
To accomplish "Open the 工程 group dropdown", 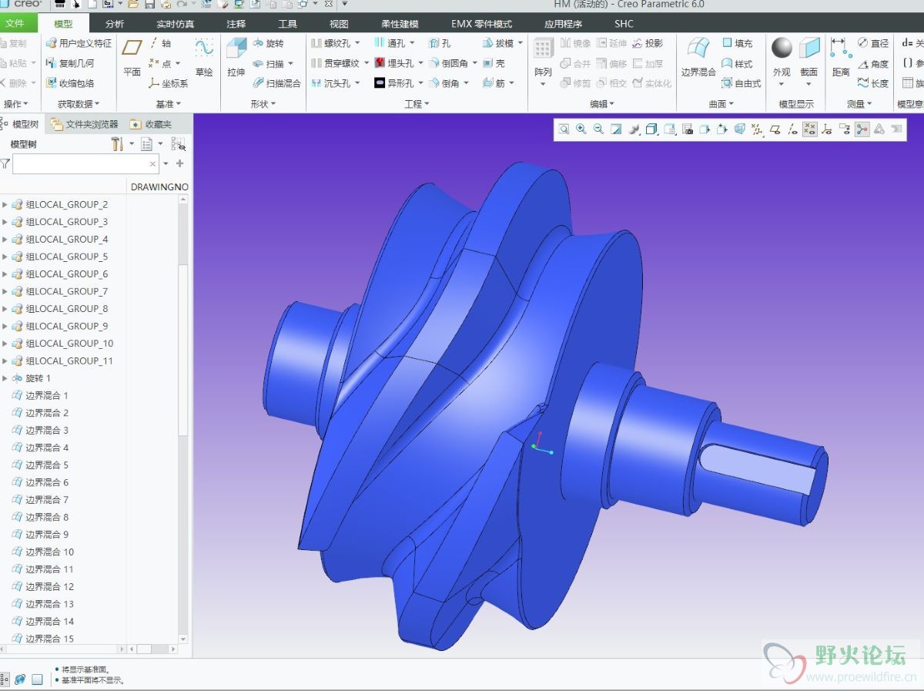I will tap(417, 103).
